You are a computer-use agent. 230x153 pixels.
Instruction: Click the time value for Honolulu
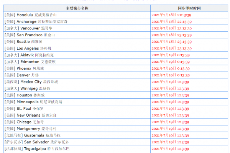171,15
